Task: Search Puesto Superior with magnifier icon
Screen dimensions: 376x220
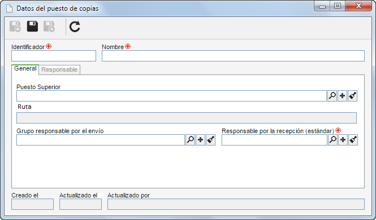Action: point(332,96)
